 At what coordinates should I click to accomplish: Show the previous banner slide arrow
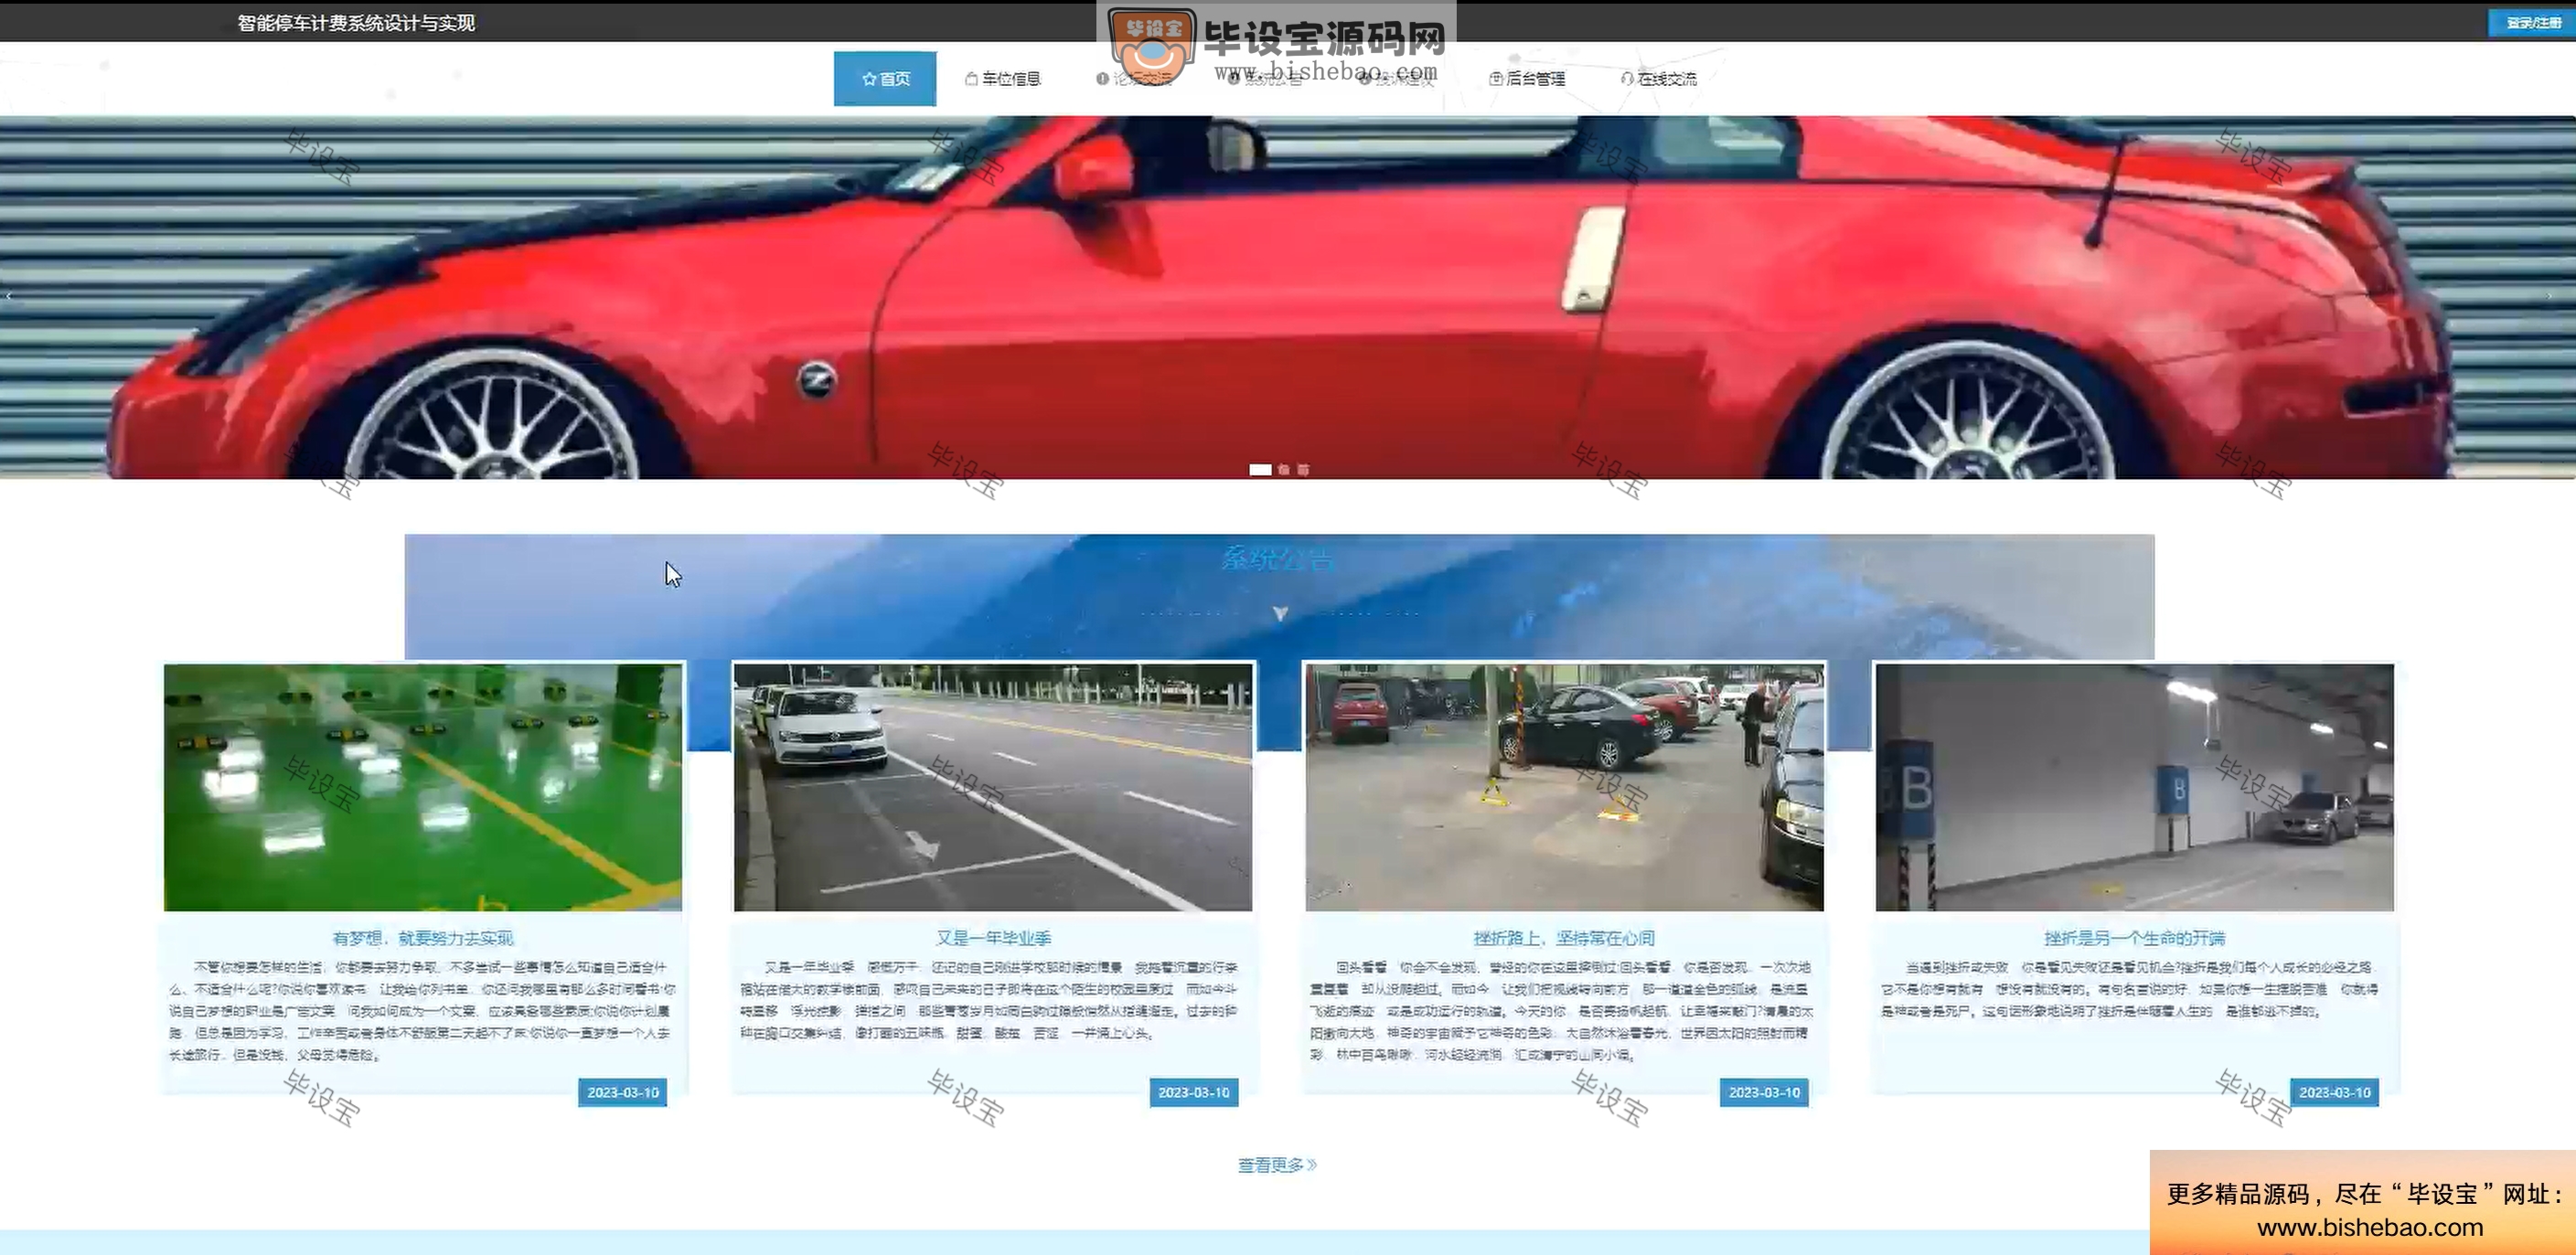click(x=9, y=296)
